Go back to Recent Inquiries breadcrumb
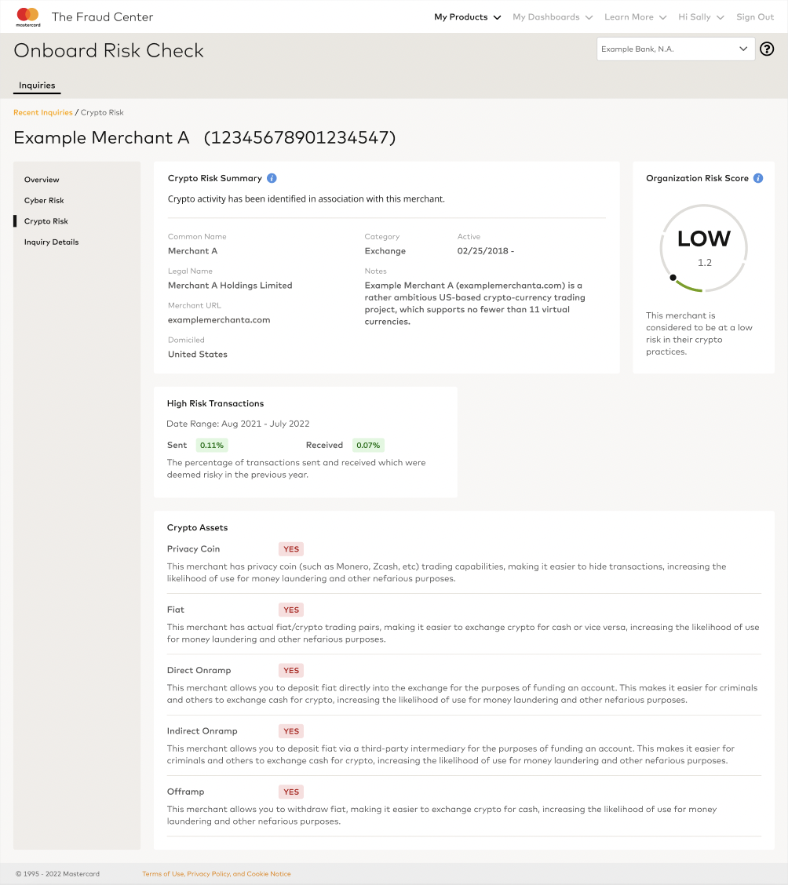 click(43, 113)
